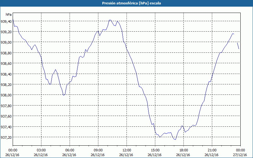Image resolution: width=253 pixels, height=158 pixels.
Task: Click the chart title 'Presión atmosférica [hPa] escala'
Action: (x=132, y=3)
